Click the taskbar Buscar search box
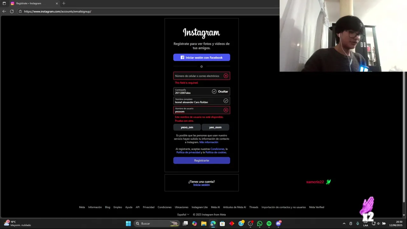 pos(156,224)
